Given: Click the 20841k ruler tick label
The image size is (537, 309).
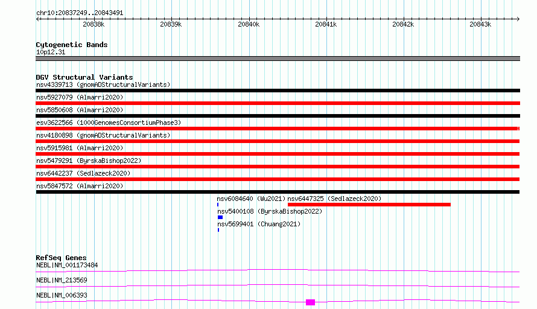Looking at the screenshot, I should 326,24.
